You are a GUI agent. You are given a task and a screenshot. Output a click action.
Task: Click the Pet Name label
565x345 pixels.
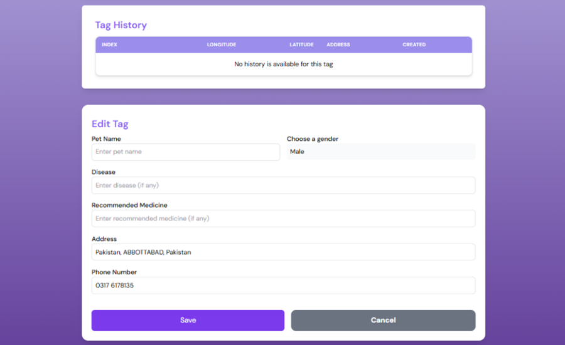click(x=106, y=139)
